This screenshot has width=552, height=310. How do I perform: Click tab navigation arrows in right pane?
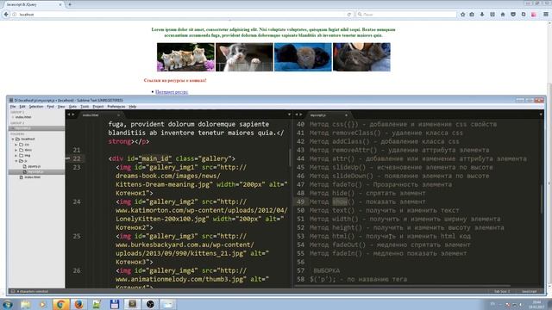[298, 115]
